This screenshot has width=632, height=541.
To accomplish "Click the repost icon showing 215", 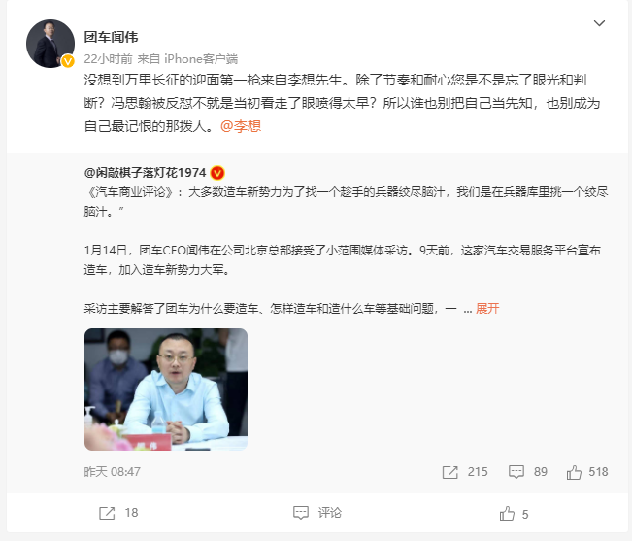I will pos(449,472).
